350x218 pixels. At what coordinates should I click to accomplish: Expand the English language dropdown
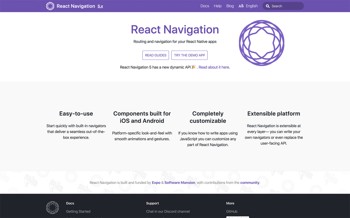click(x=252, y=6)
